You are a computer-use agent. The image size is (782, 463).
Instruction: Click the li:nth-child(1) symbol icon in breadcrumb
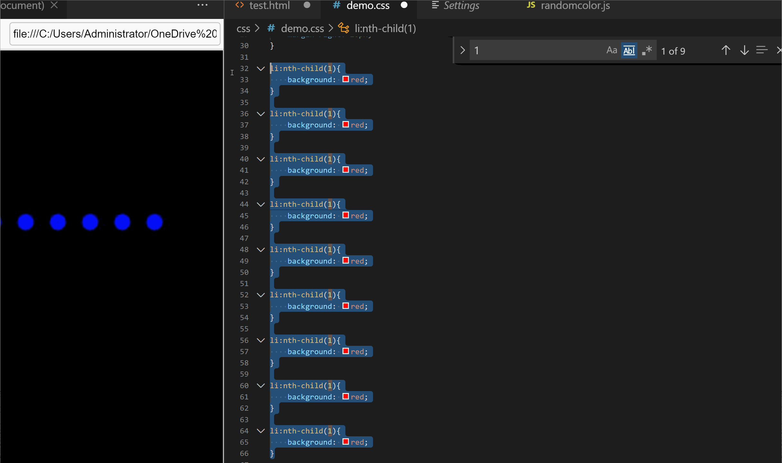(x=344, y=28)
